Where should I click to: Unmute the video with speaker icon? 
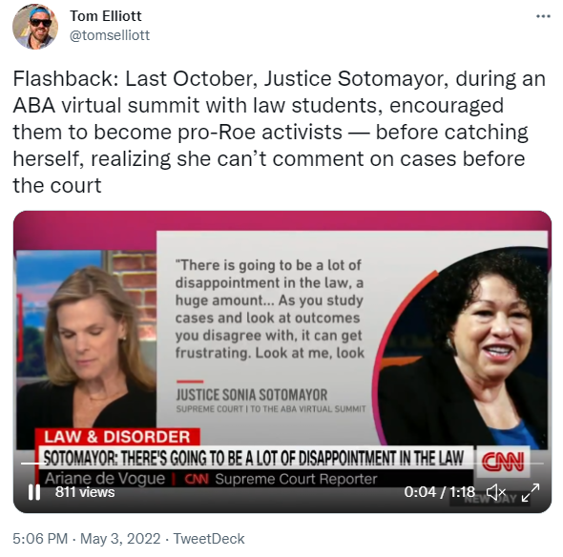496,492
